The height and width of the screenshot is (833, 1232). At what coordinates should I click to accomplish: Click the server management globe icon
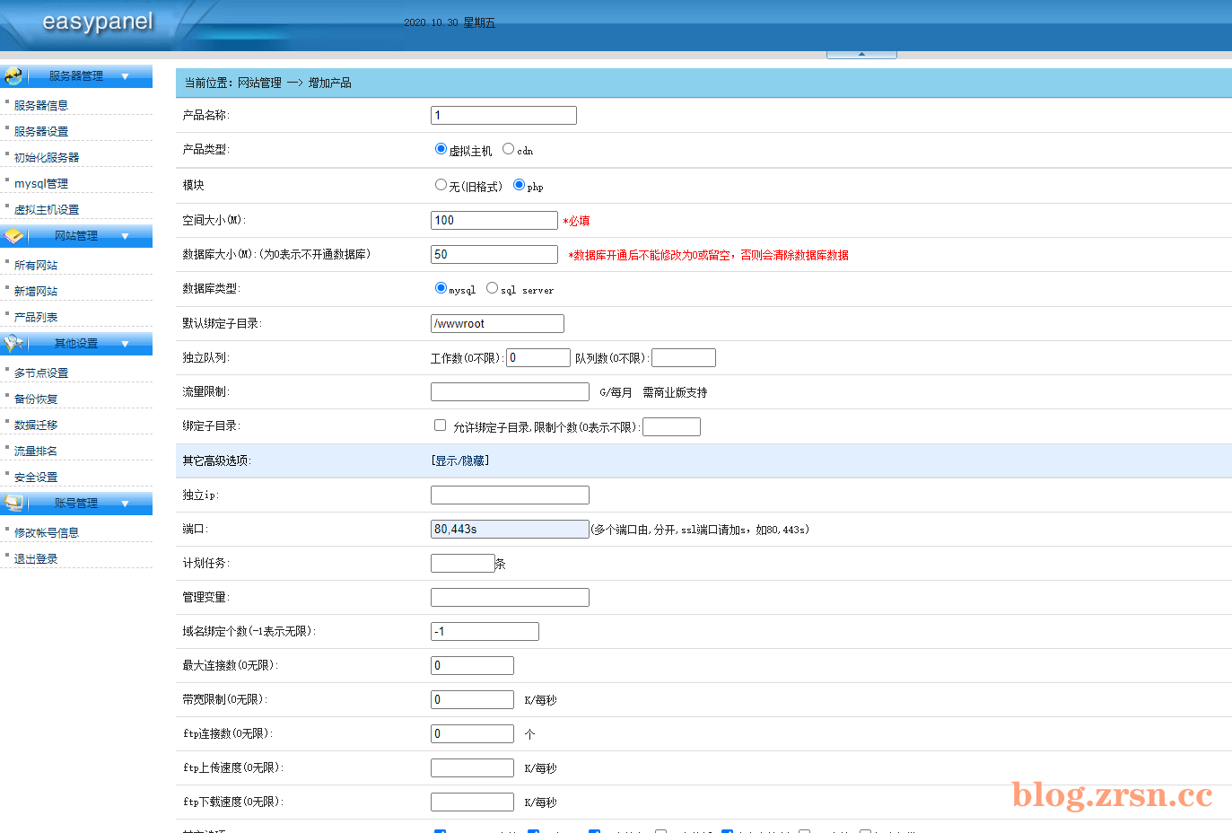13,76
